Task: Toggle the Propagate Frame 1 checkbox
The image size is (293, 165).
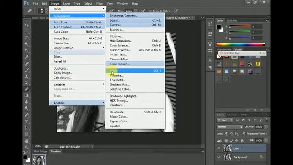Action: point(244,133)
